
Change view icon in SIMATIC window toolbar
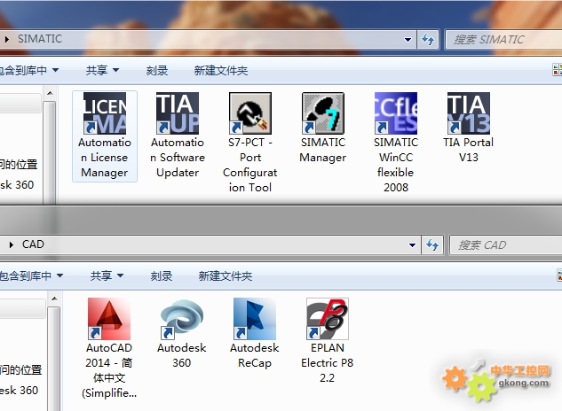pos(557,70)
